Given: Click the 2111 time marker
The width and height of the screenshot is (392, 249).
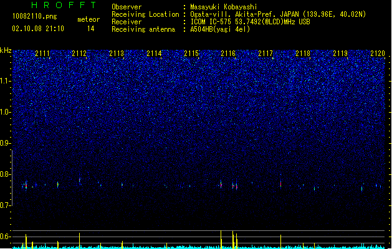Looking at the screenshot, I should click(x=42, y=54).
